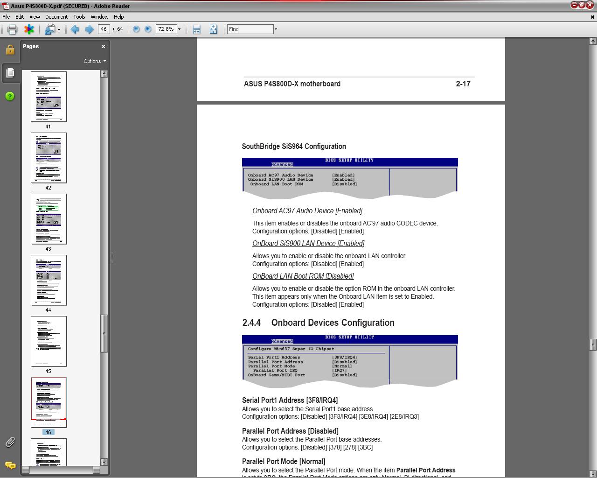Click heading 'OnBoard SiS900 LAN Device [Enabled]'
Screen dimensions: 597x478
click(308, 244)
